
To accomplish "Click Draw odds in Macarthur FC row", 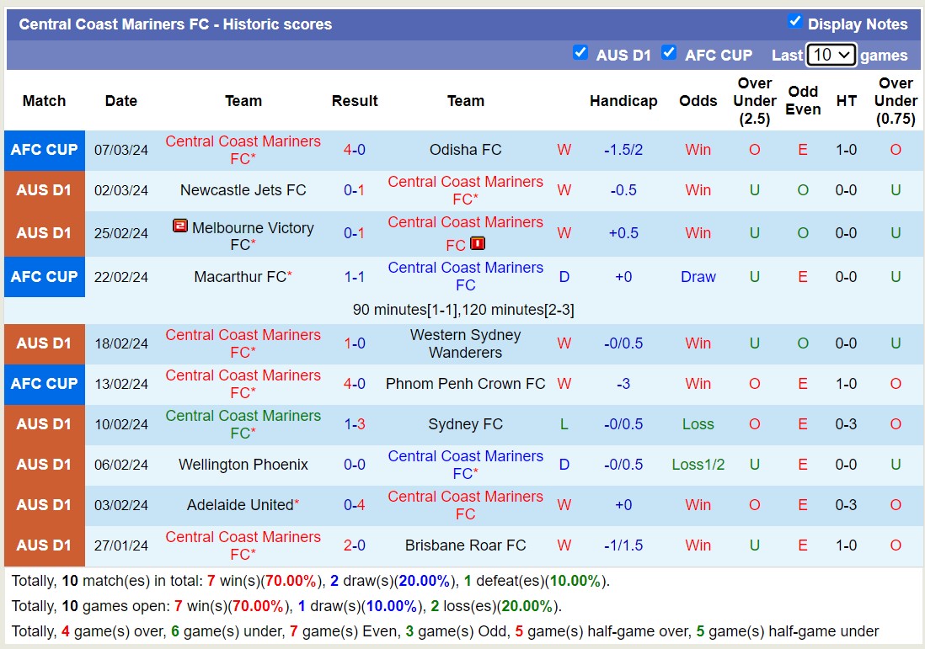I will point(698,276).
